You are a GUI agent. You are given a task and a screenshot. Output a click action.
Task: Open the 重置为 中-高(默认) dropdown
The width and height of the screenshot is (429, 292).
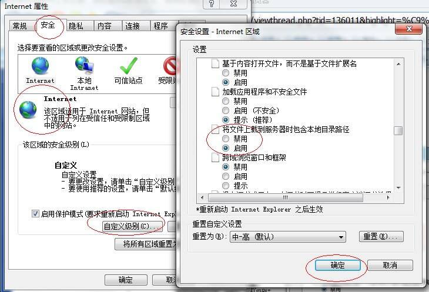pos(288,237)
